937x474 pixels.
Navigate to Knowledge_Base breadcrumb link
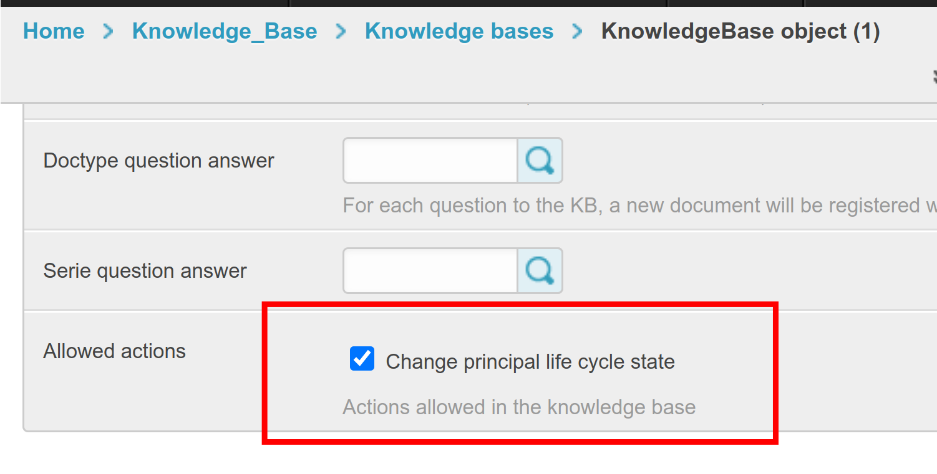pos(225,31)
